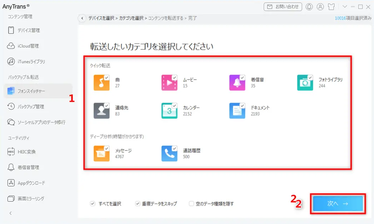Click the 次へ next button

(338, 203)
